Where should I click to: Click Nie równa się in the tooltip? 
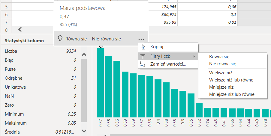tap(106, 39)
